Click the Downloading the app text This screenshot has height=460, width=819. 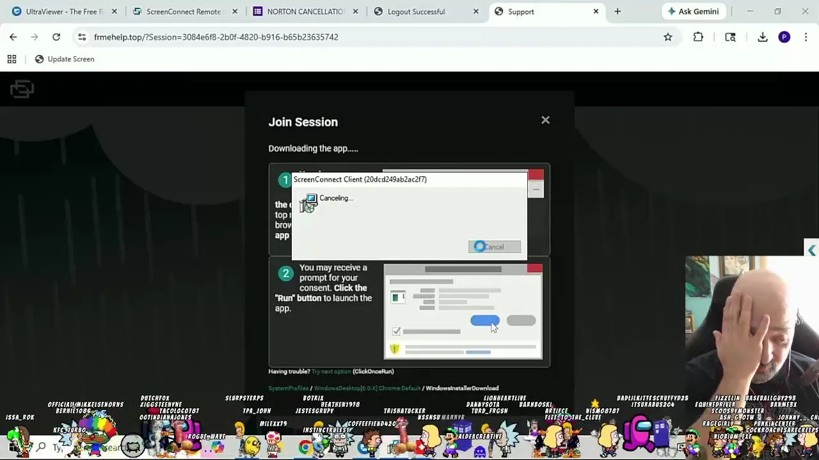point(313,148)
